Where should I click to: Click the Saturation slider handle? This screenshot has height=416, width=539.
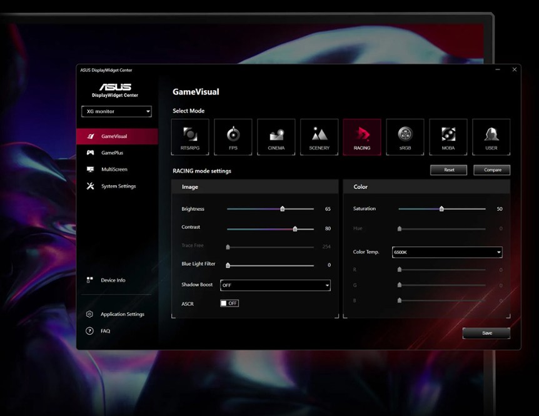tap(441, 209)
